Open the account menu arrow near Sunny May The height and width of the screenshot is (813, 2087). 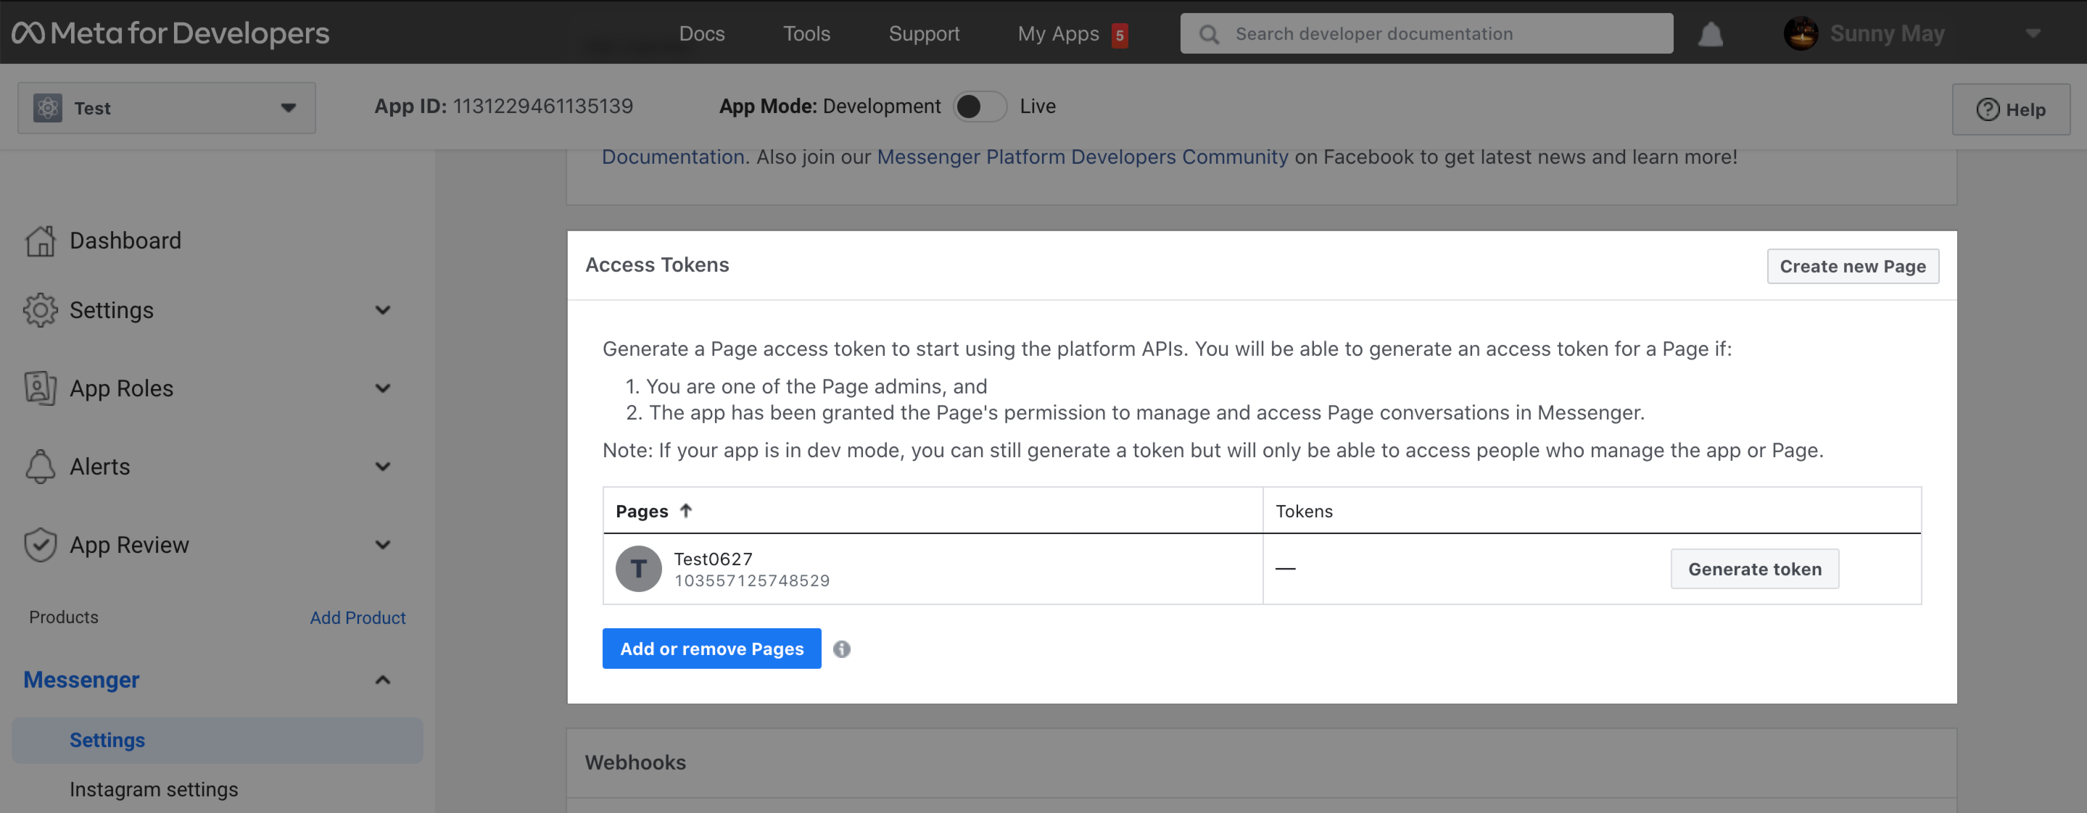click(2032, 34)
